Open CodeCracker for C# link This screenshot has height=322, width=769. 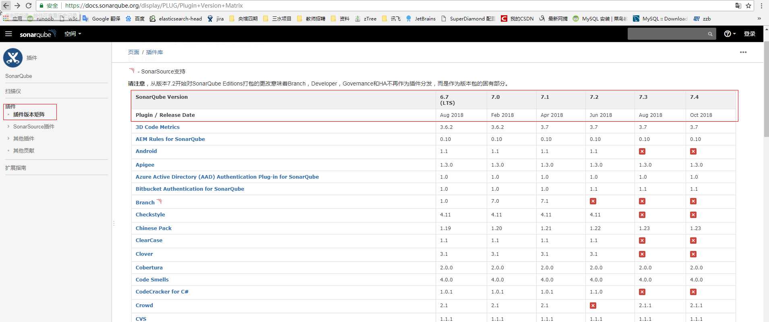[x=162, y=291]
